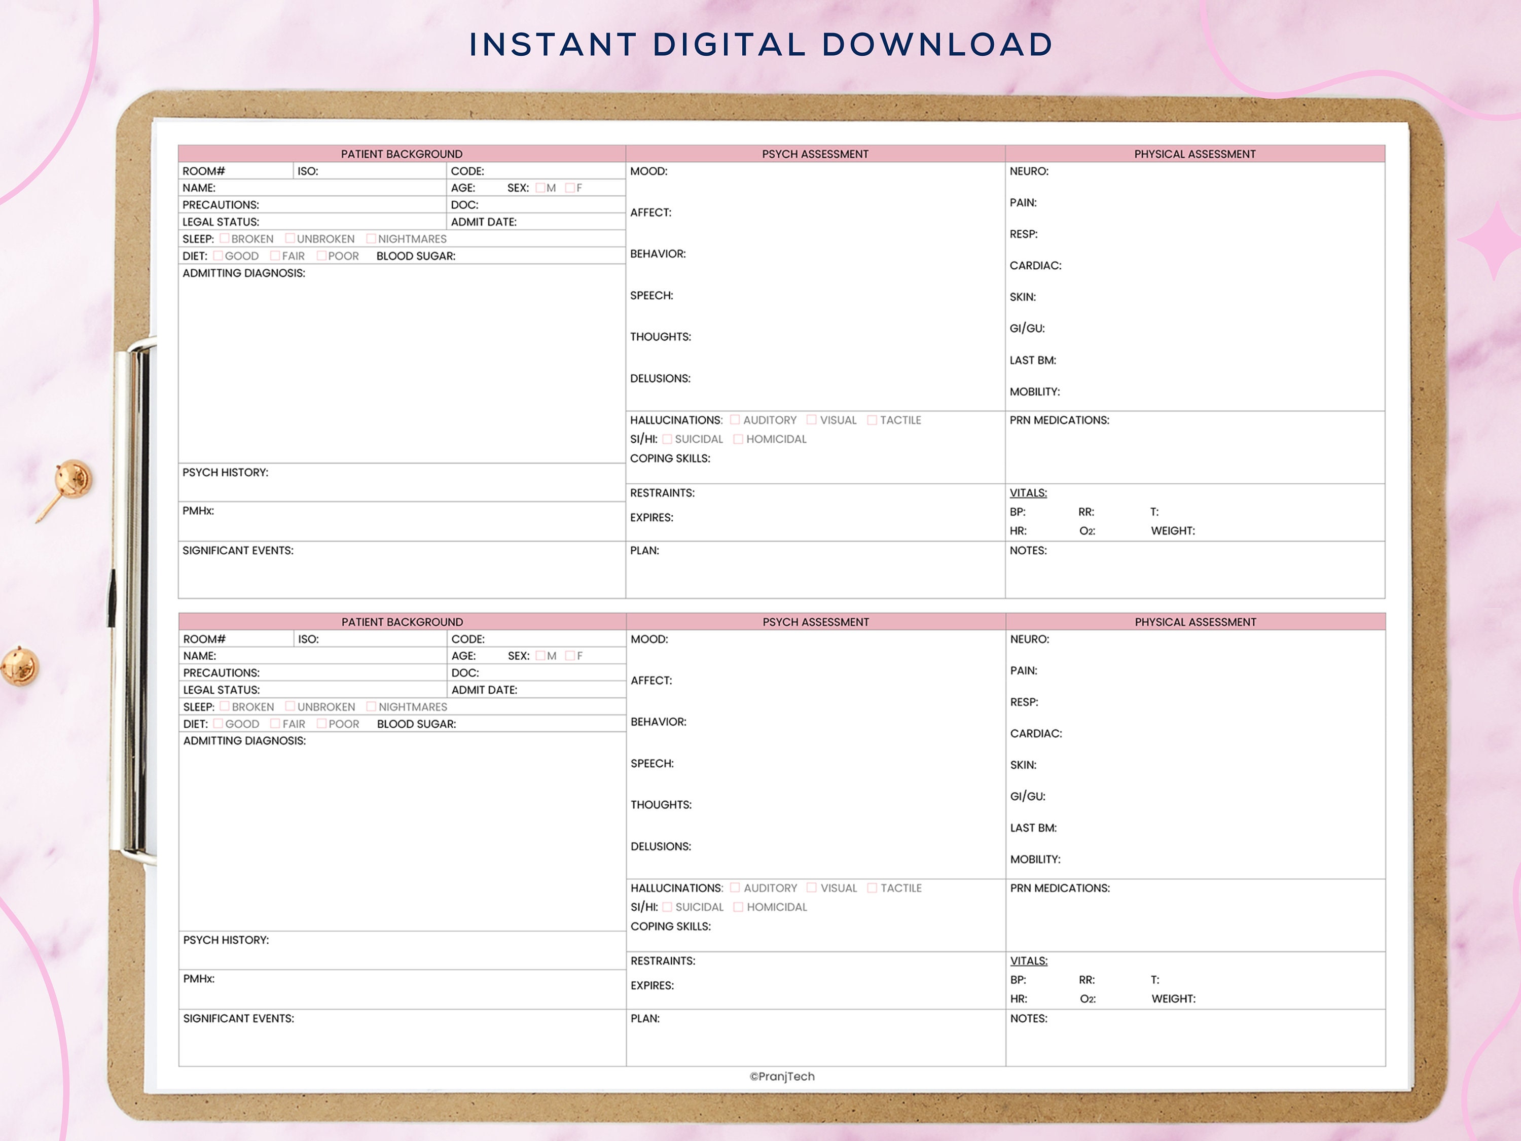1521x1141 pixels.
Task: Check the UNBROKEN sleep checkbox
Action: click(290, 239)
